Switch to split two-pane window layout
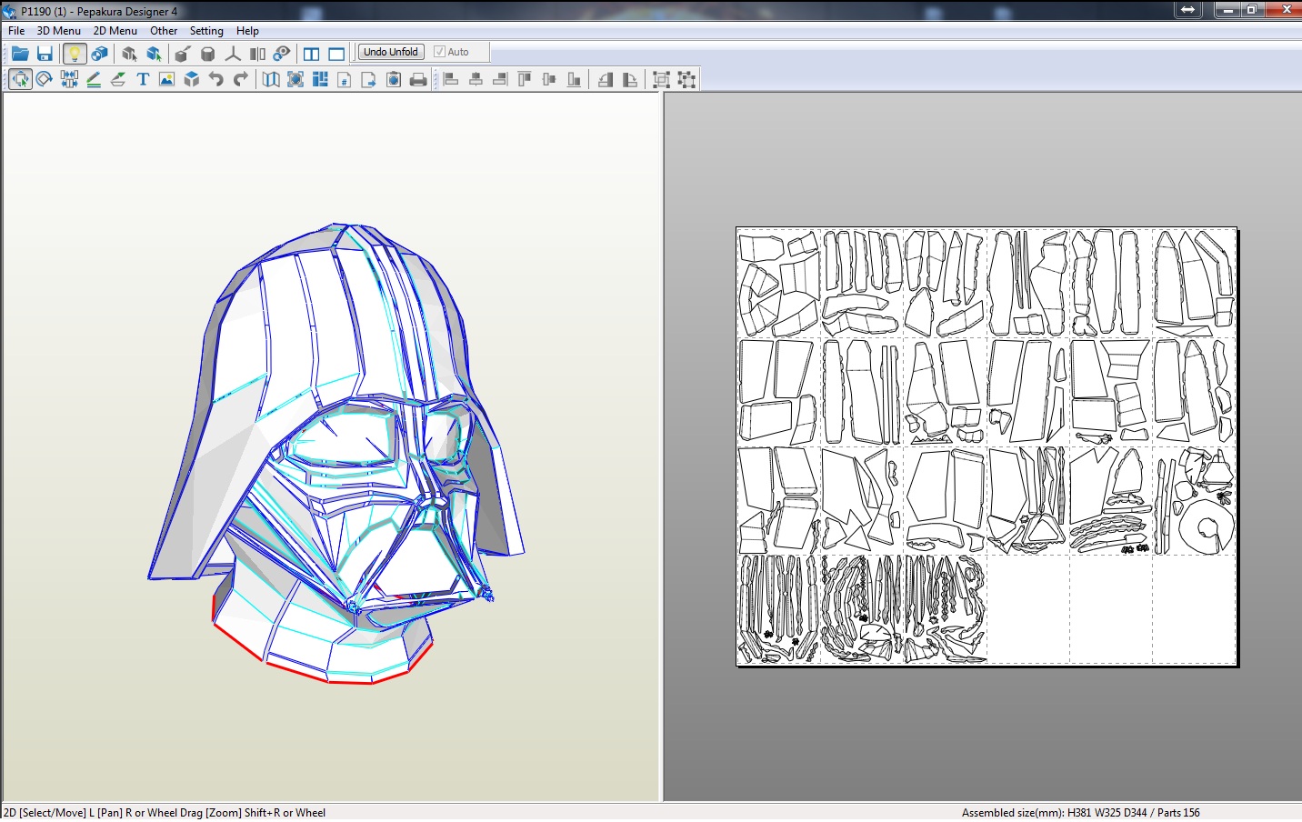 311,54
